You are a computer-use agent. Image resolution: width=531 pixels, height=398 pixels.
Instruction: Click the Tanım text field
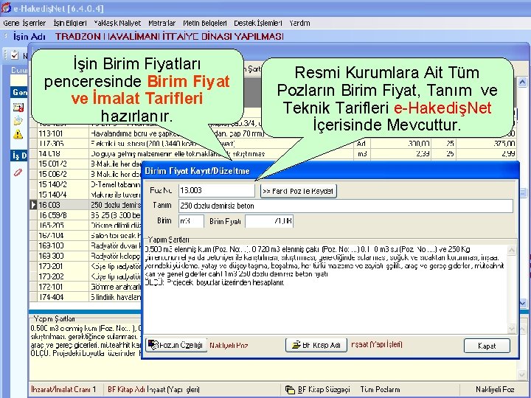pos(346,206)
